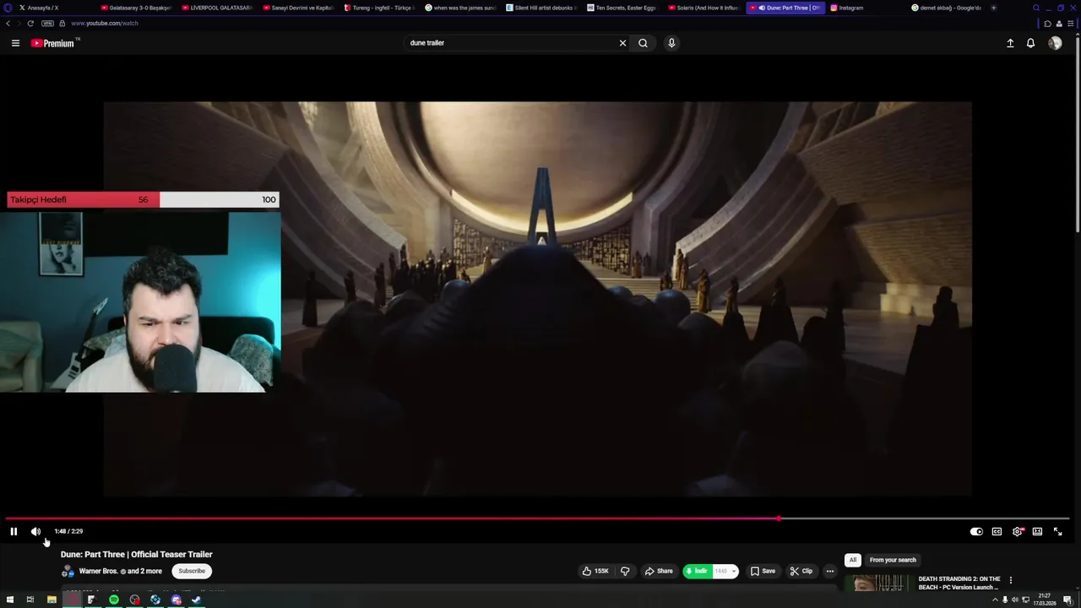Open the Windows notification center
1081x608 pixels.
click(1070, 600)
